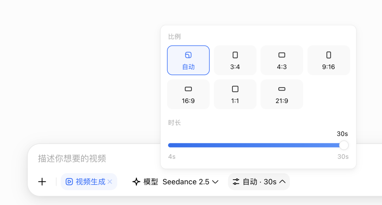382x205 pixels.
Task: Choose the 4:3 aspect ratio
Action: coord(282,60)
